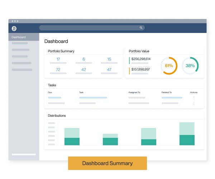
Task: Open the first task row's actions menu dots
Action: tap(194, 98)
